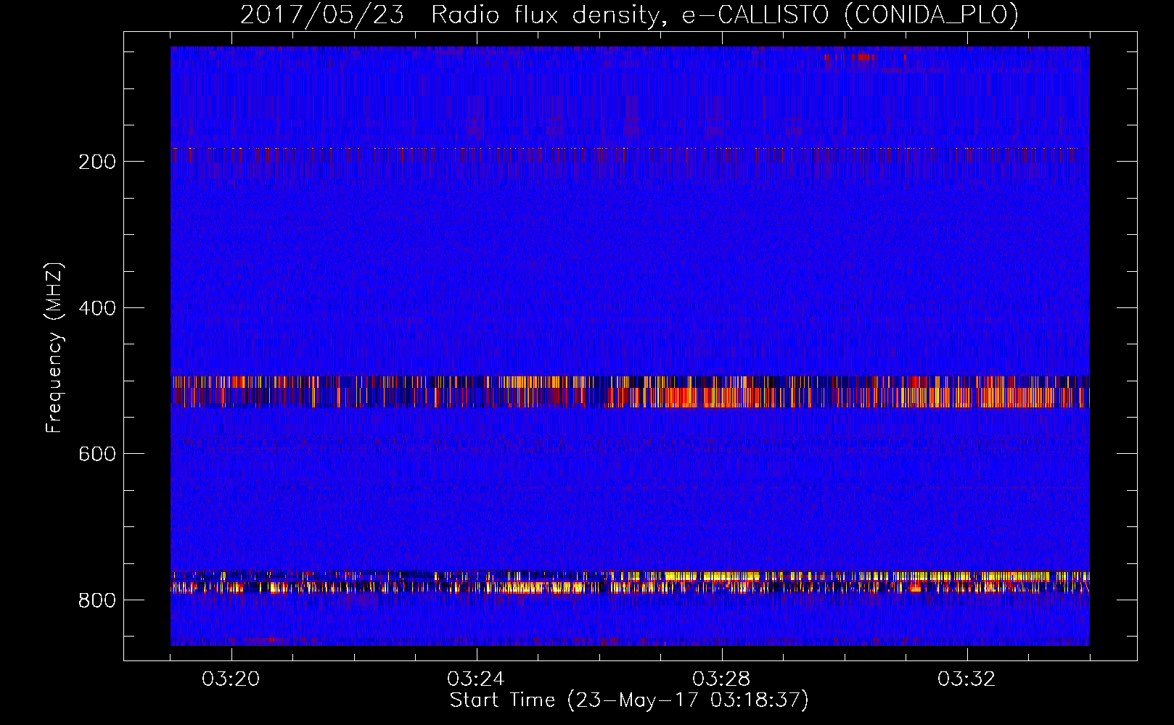1174x725 pixels.
Task: Click the '03:24' time tick label
Action: (476, 679)
